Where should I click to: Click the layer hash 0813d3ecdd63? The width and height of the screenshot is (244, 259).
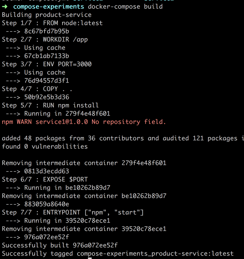(x=47, y=171)
